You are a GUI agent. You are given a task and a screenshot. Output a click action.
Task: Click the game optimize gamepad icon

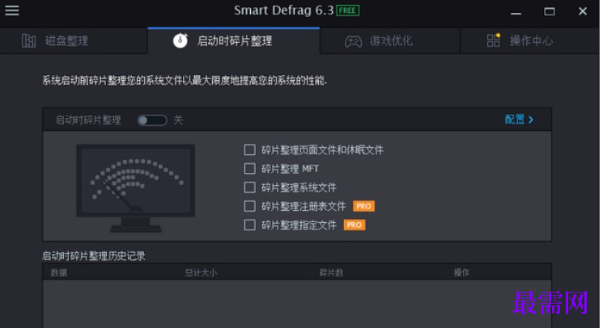click(353, 41)
